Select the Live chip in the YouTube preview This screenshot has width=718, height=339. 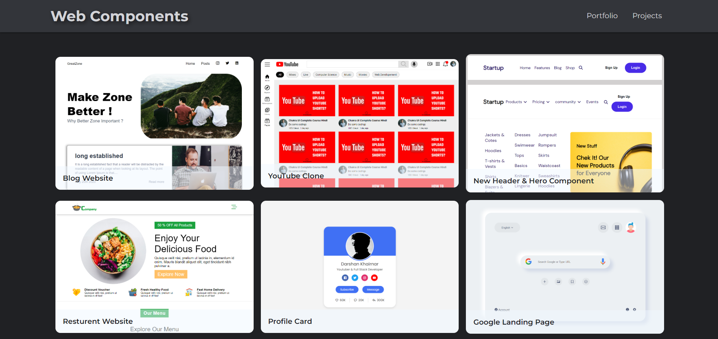pos(306,75)
